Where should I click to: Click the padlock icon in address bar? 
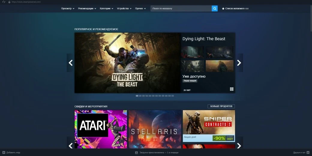pyautogui.click(x=9, y=2)
